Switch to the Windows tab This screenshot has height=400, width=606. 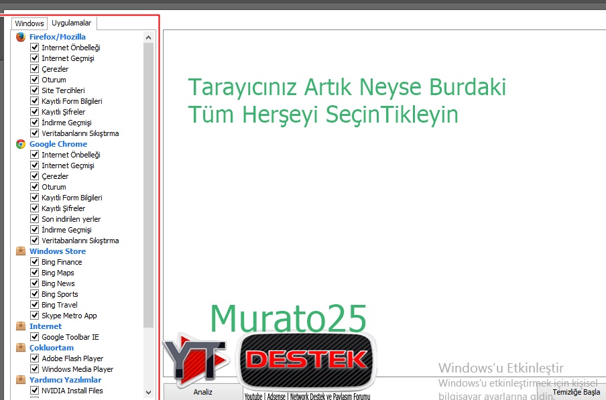[29, 23]
